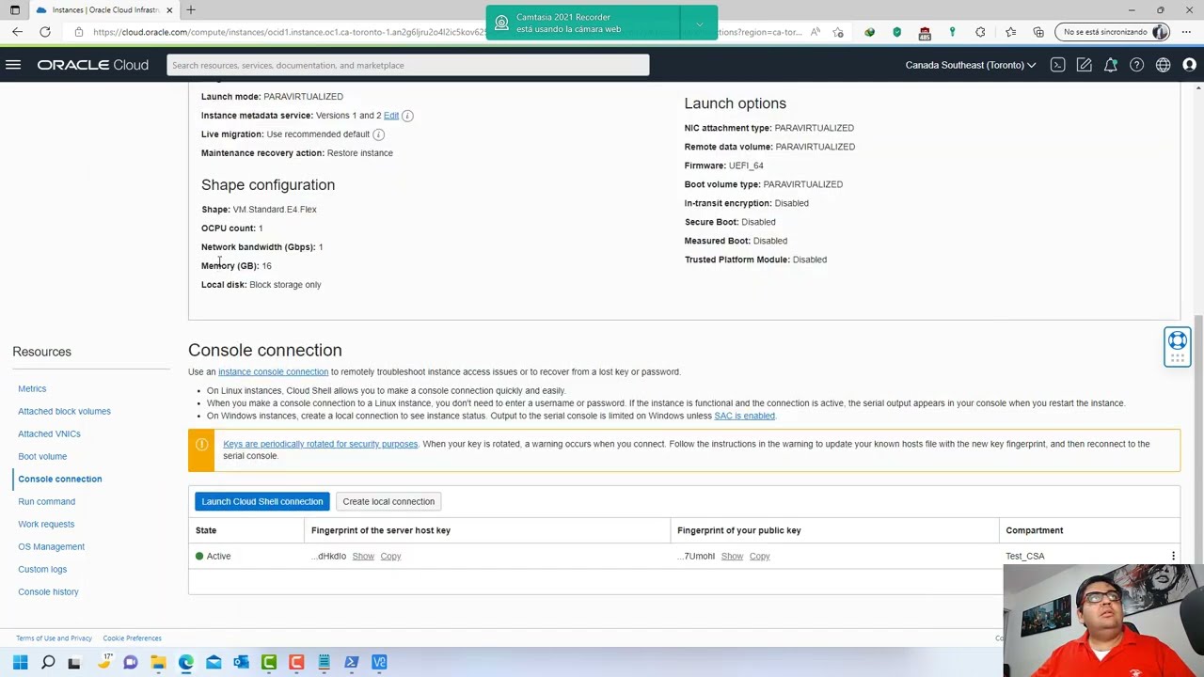Click the State column header

(205, 530)
